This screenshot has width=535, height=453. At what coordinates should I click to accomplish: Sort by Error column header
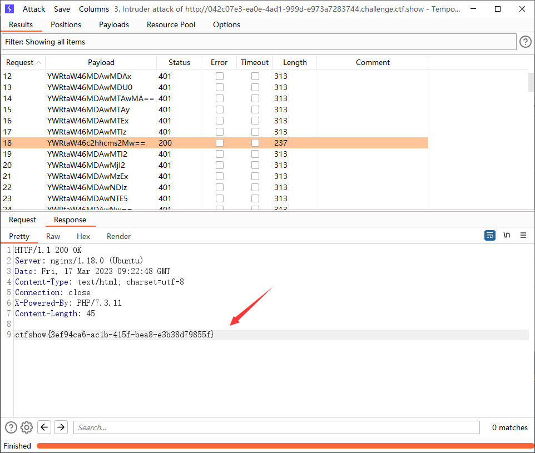point(219,63)
